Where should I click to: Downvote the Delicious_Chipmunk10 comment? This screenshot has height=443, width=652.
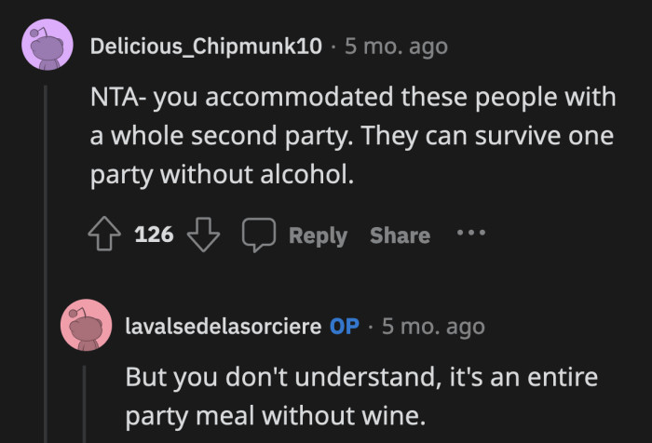tap(201, 235)
